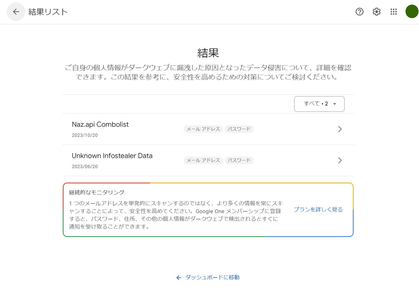The image size is (419, 291).
Task: Click the green account avatar
Action: [x=412, y=12]
